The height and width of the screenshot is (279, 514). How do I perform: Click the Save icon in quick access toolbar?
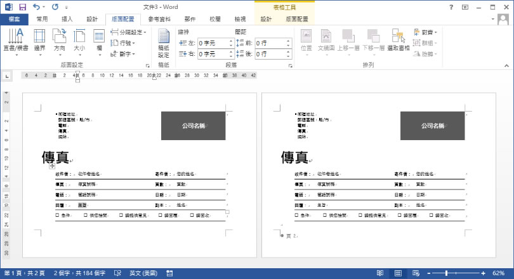[22, 7]
